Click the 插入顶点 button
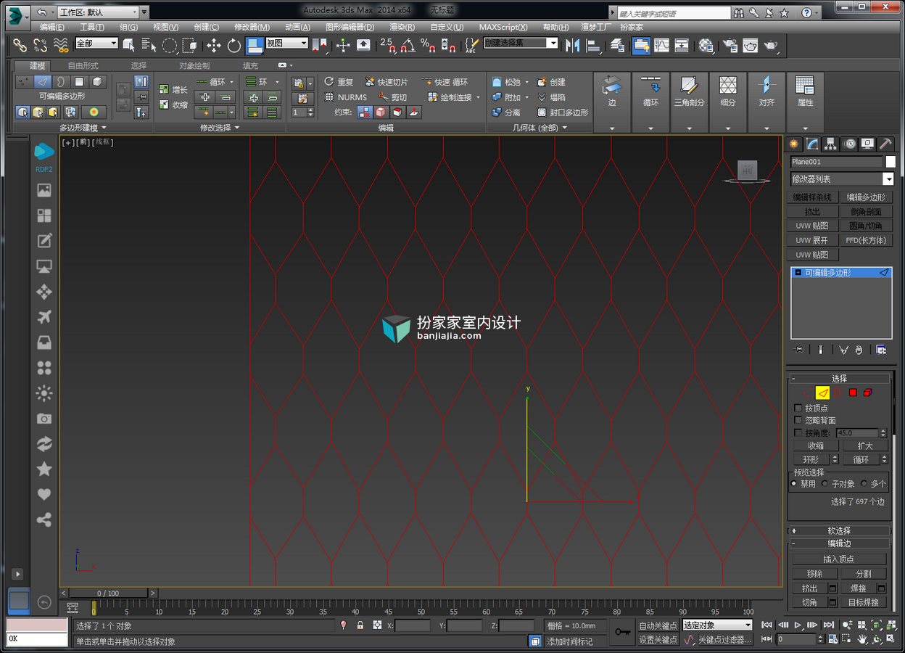 (x=839, y=559)
